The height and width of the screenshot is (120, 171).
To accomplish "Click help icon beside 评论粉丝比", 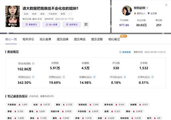I will 125,77.
